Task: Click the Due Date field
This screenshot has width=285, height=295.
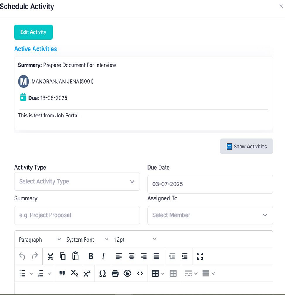Action: (210, 184)
